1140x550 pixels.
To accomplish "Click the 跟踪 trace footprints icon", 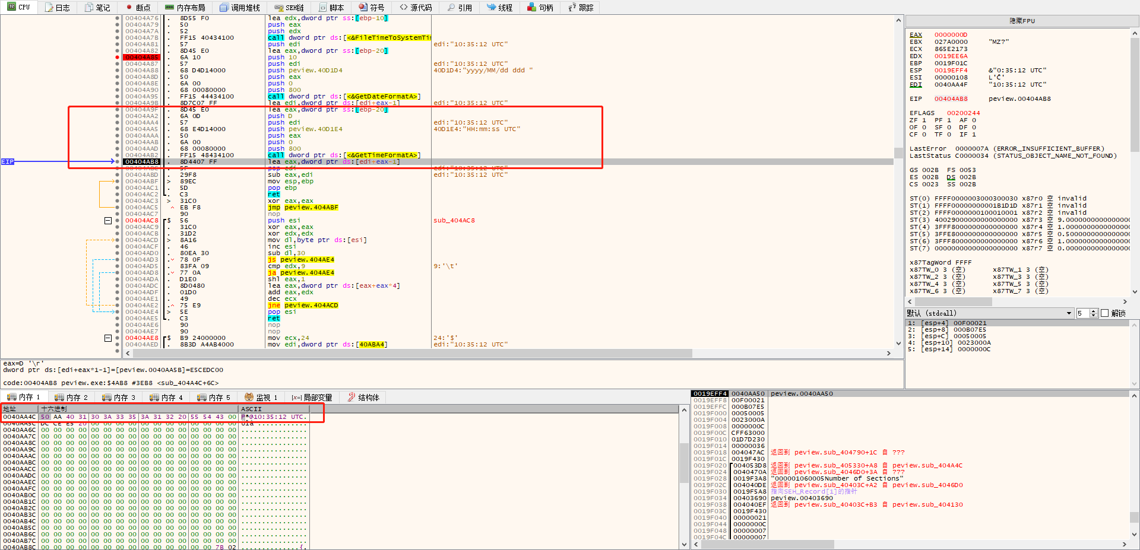I will click(572, 8).
